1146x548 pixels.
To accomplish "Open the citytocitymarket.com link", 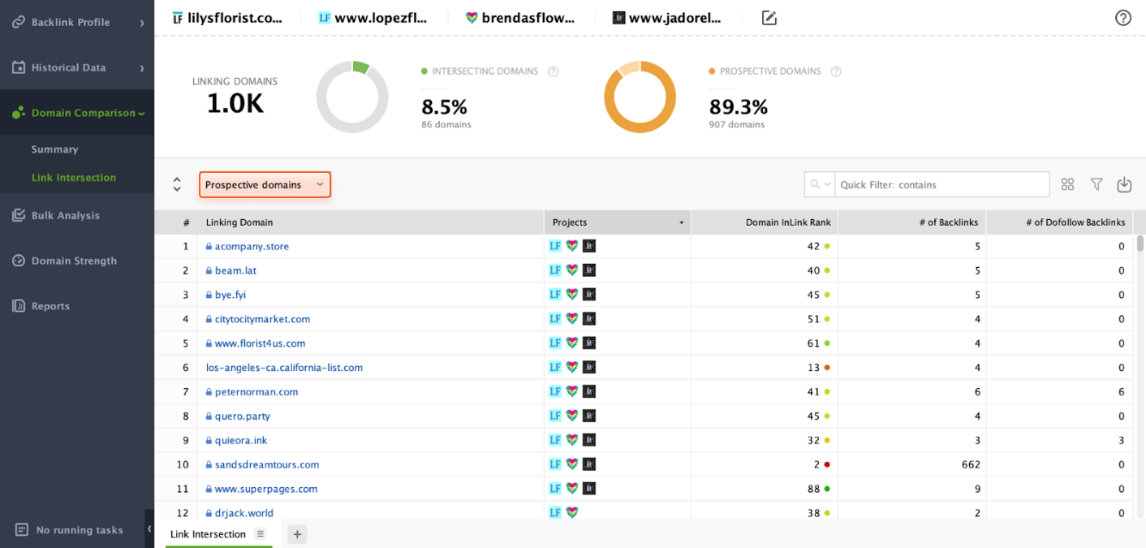I will click(262, 320).
